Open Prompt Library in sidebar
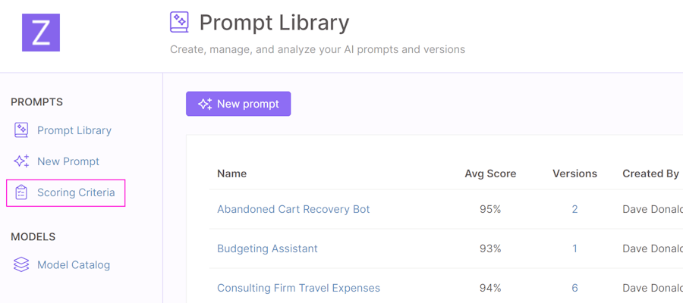Screen dimensions: 683x303 click(74, 130)
